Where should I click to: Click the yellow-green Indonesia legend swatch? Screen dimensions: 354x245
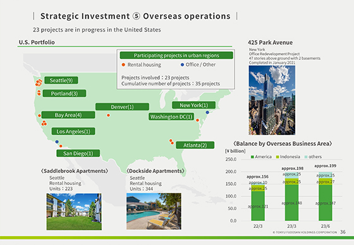(x=278, y=157)
